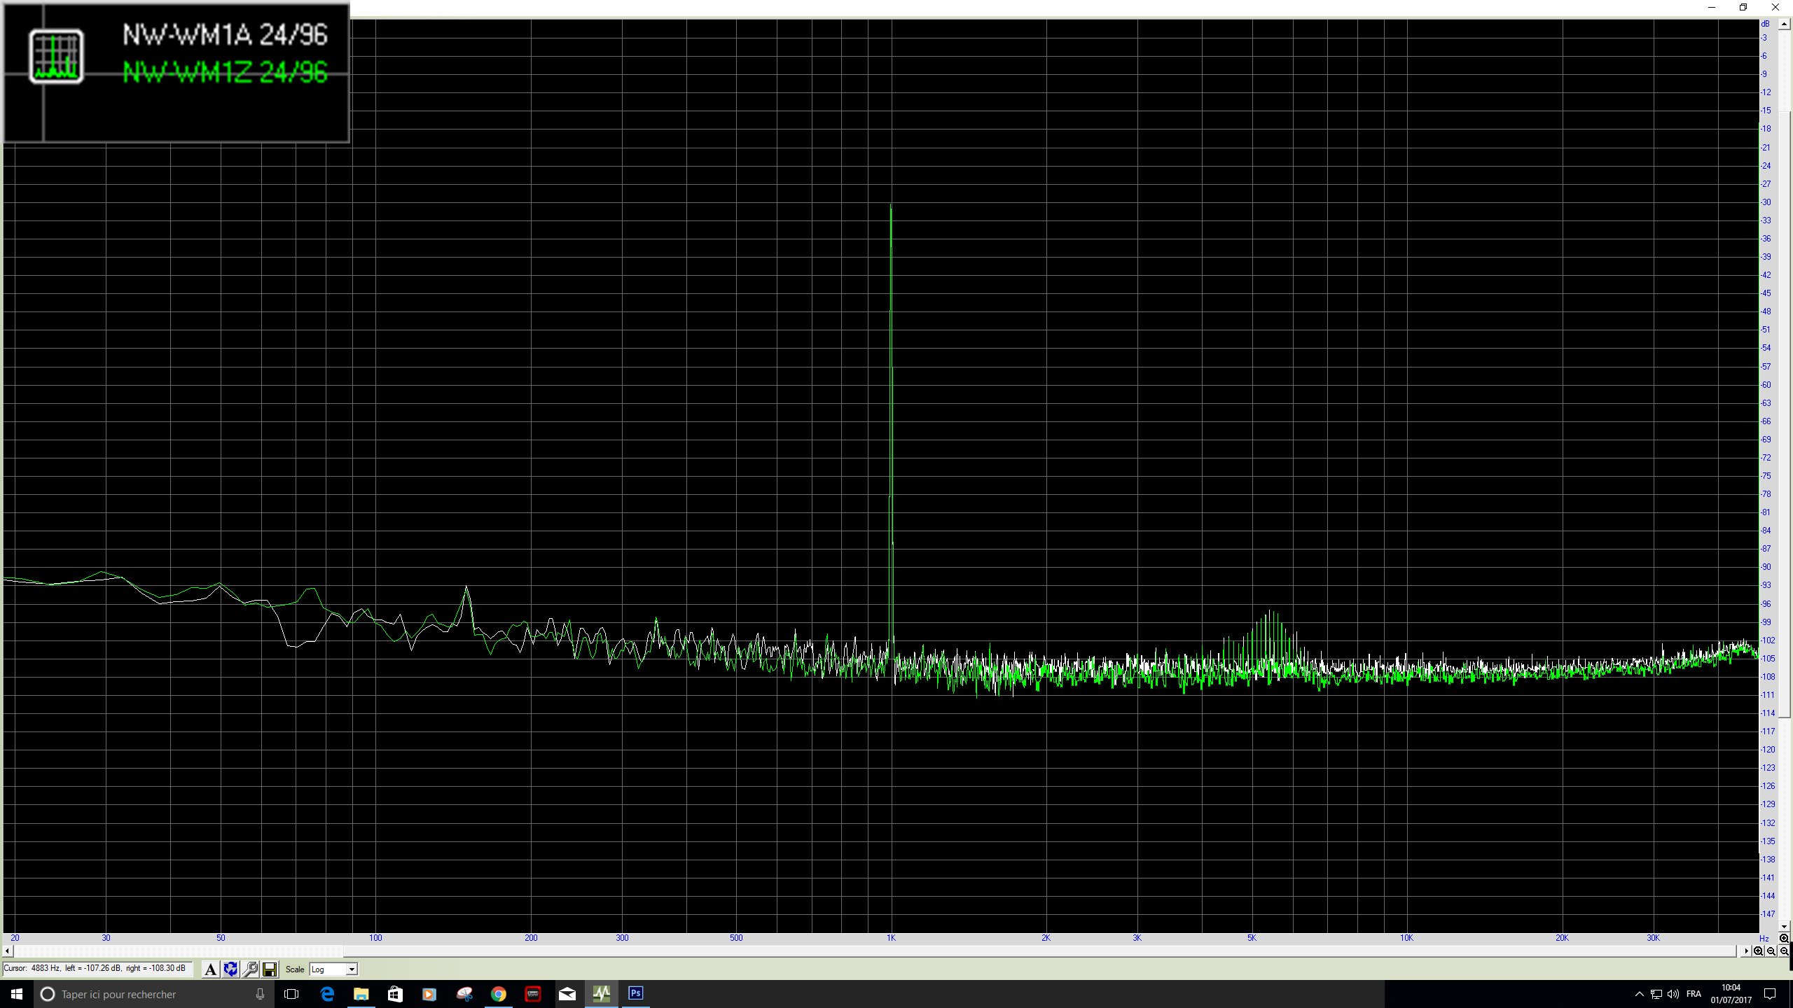Viewport: 1793px width, 1008px height.
Task: Zoom in horizontally with the magnifier plus
Action: point(1758,951)
